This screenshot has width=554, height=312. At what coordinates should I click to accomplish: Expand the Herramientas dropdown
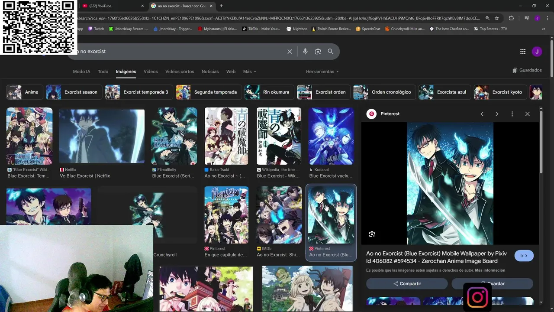322,71
